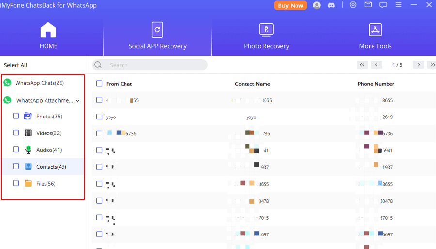Select all rows via header checkbox
This screenshot has height=249, width=436.
click(x=99, y=84)
